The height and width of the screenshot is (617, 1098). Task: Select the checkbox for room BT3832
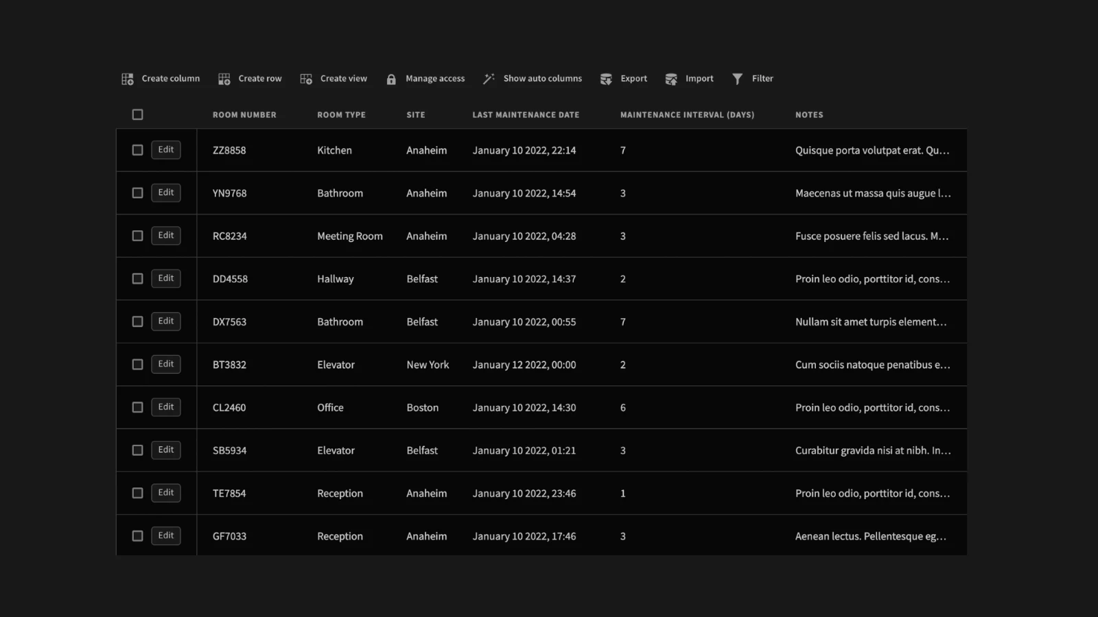(137, 365)
